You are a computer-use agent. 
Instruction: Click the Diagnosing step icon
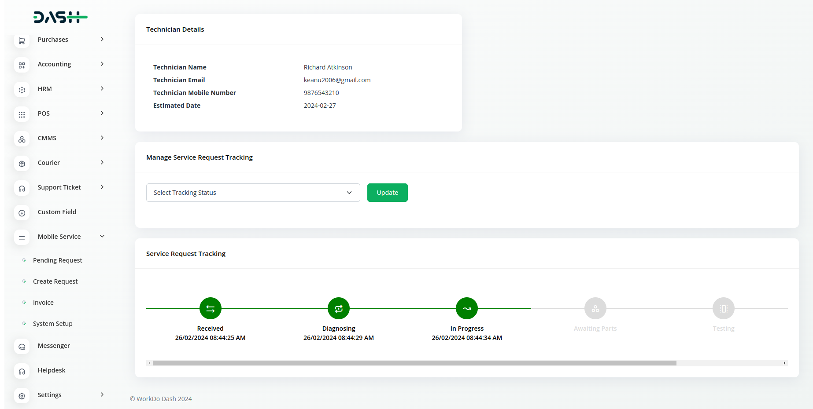coord(338,309)
